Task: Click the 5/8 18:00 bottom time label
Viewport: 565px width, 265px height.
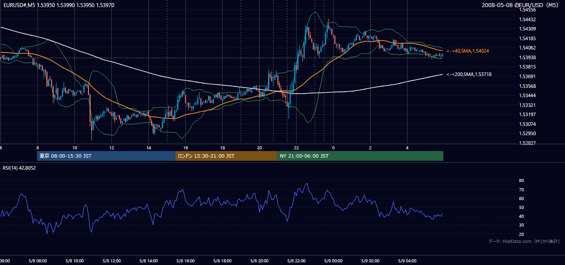Action: (x=222, y=261)
